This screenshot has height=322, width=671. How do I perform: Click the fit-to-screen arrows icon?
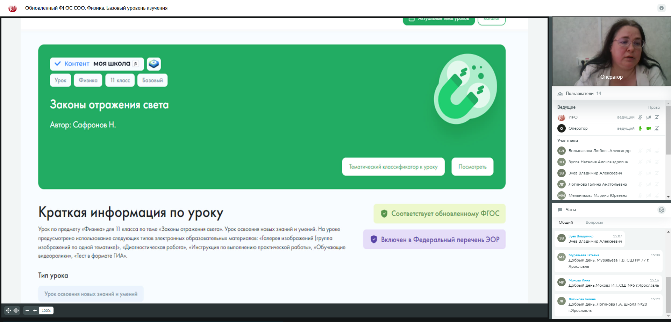[x=8, y=310]
